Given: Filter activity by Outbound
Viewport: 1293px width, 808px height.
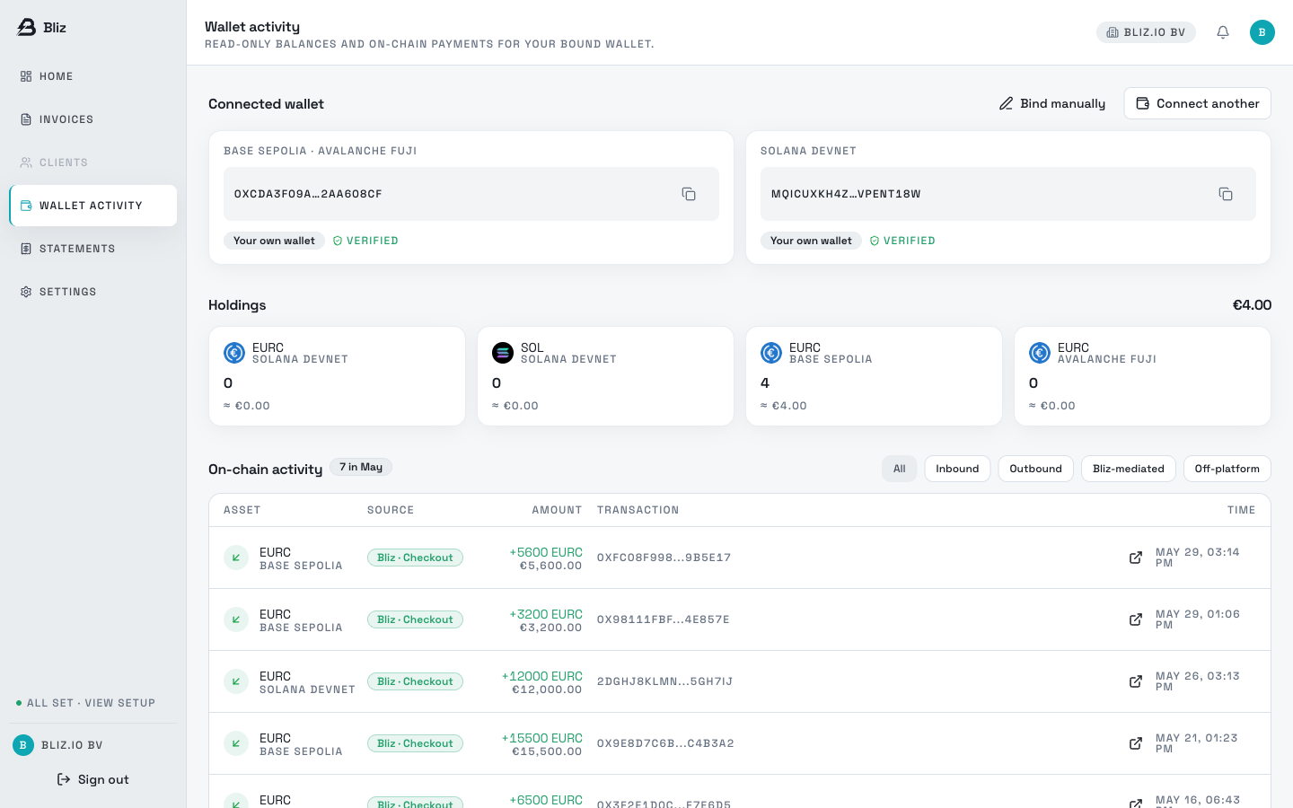Looking at the screenshot, I should (1035, 469).
